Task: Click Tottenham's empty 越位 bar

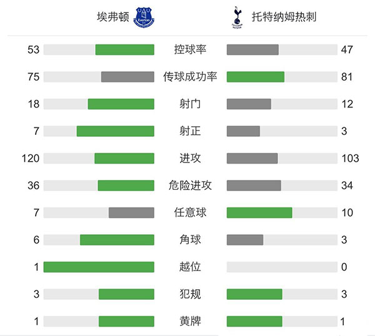Action: 282,267
